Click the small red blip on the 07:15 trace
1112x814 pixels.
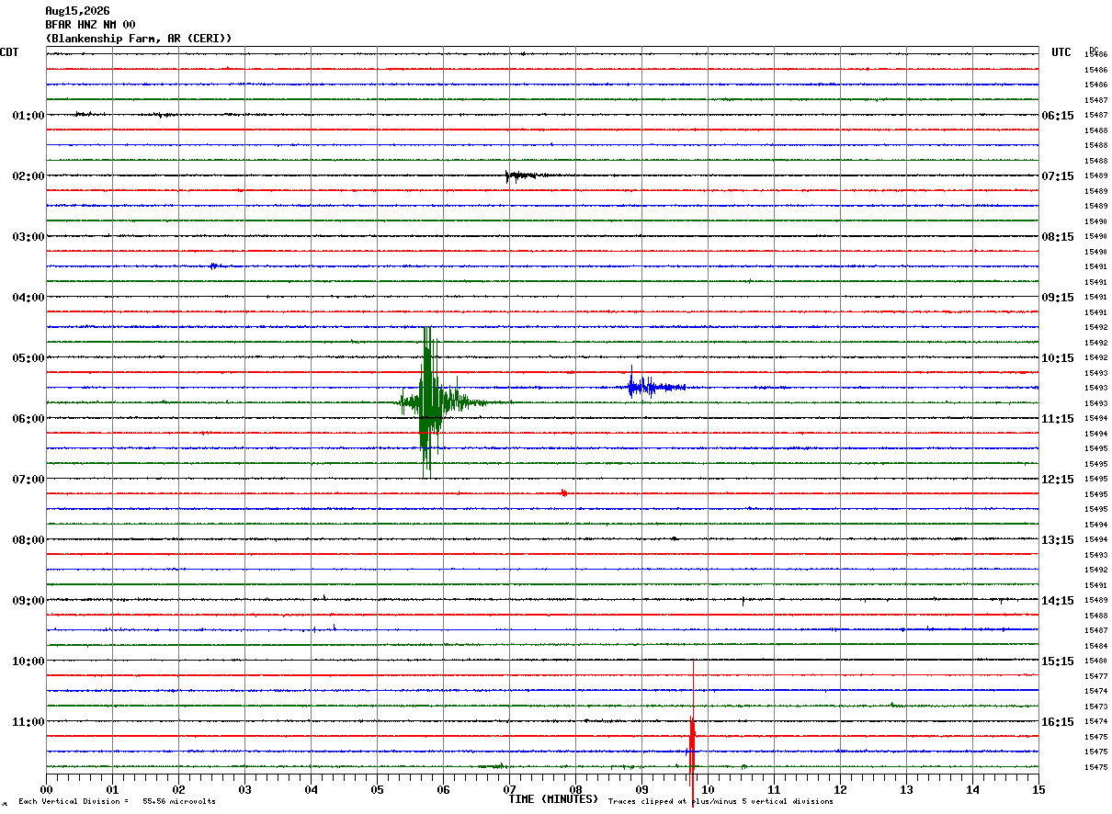[564, 493]
